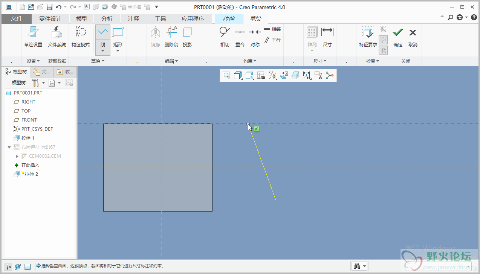
Task: Toggle constraint display in graphics toolbar
Action: (318, 76)
